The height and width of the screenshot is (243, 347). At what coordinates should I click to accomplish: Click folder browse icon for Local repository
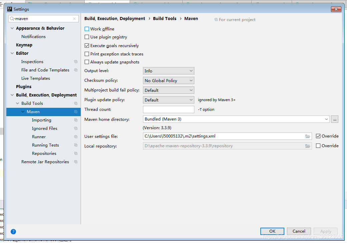308,146
